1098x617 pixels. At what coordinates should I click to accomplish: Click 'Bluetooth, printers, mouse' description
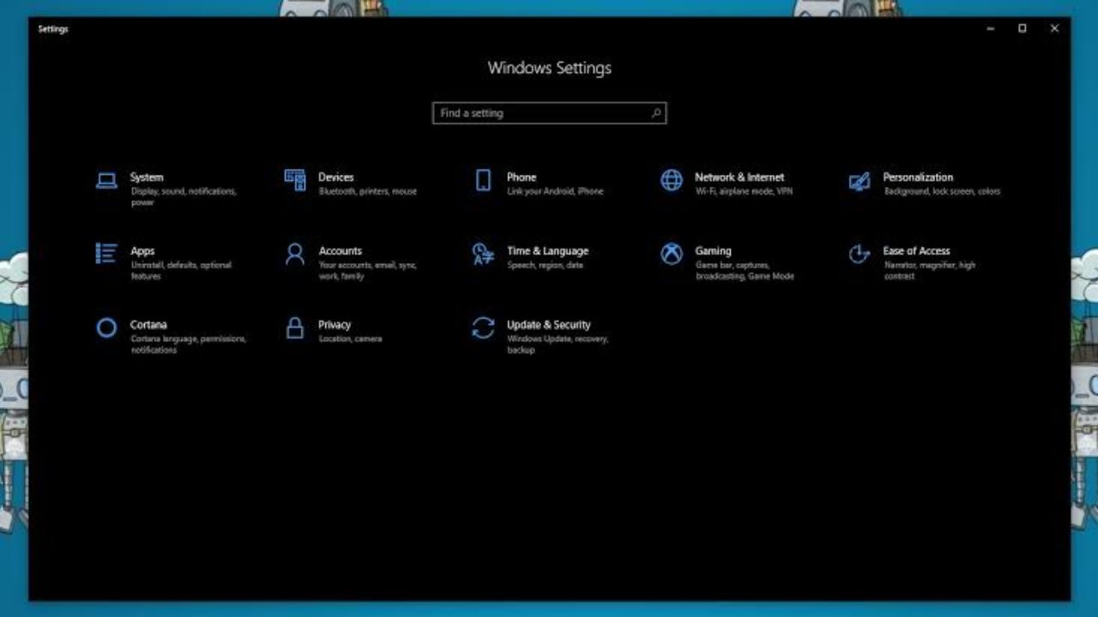coord(368,191)
